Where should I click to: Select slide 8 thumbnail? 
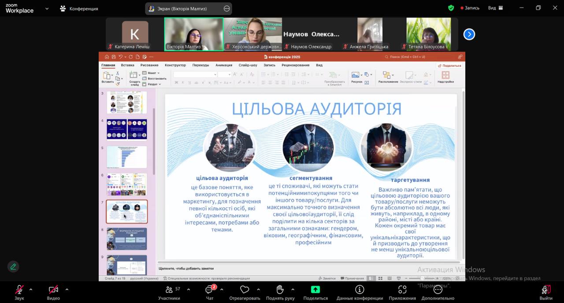tap(127, 239)
